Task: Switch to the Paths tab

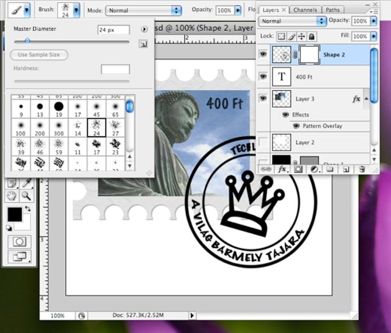Action: [x=333, y=10]
